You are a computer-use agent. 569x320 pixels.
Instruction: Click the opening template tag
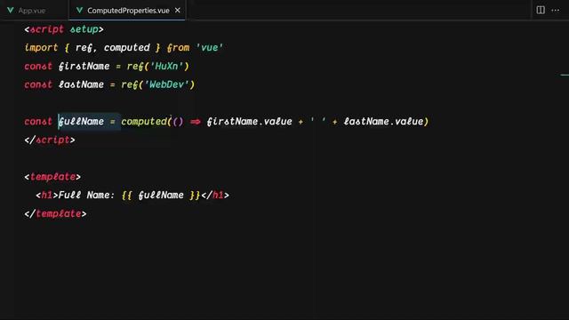(52, 177)
